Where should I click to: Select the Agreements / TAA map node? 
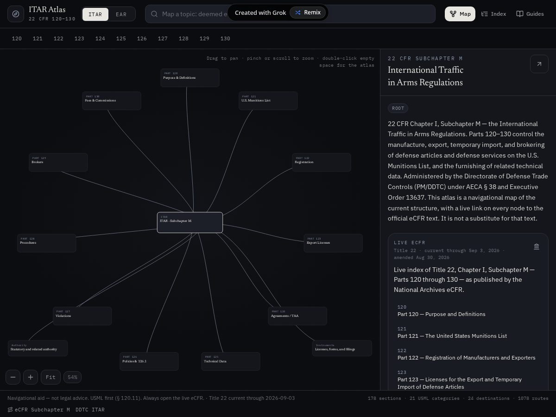pos(297,316)
